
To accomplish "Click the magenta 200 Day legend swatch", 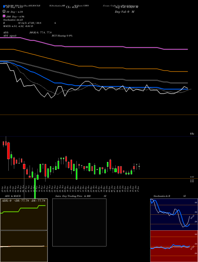I will coord(4,16).
